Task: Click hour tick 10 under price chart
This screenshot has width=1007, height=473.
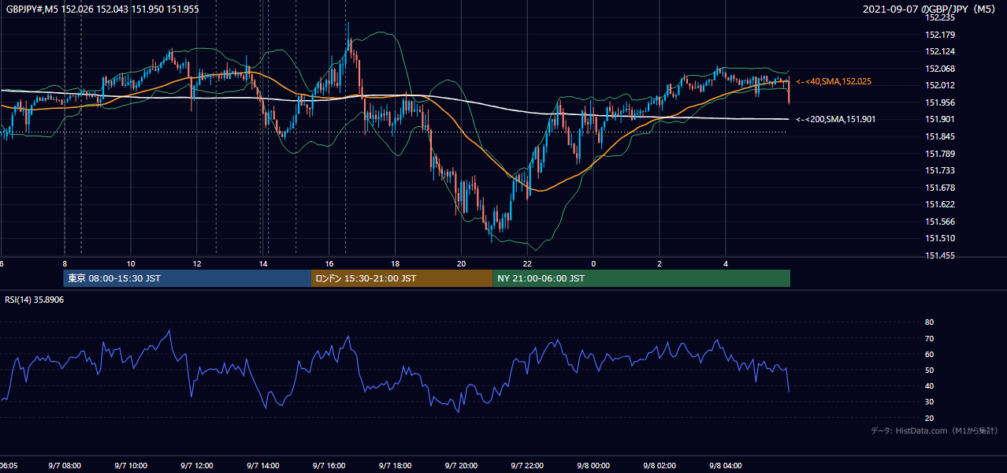Action: tap(131, 263)
